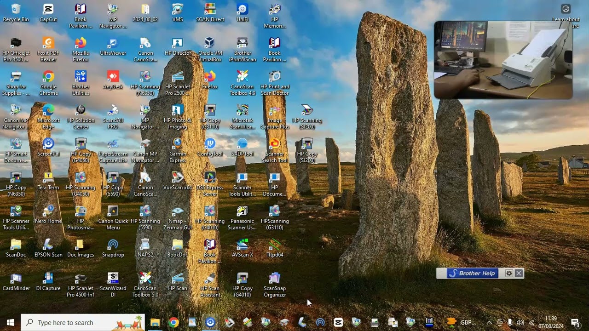The width and height of the screenshot is (589, 331).
Task: Select PaperStream Capture Lite desktop icon
Action: (x=113, y=150)
